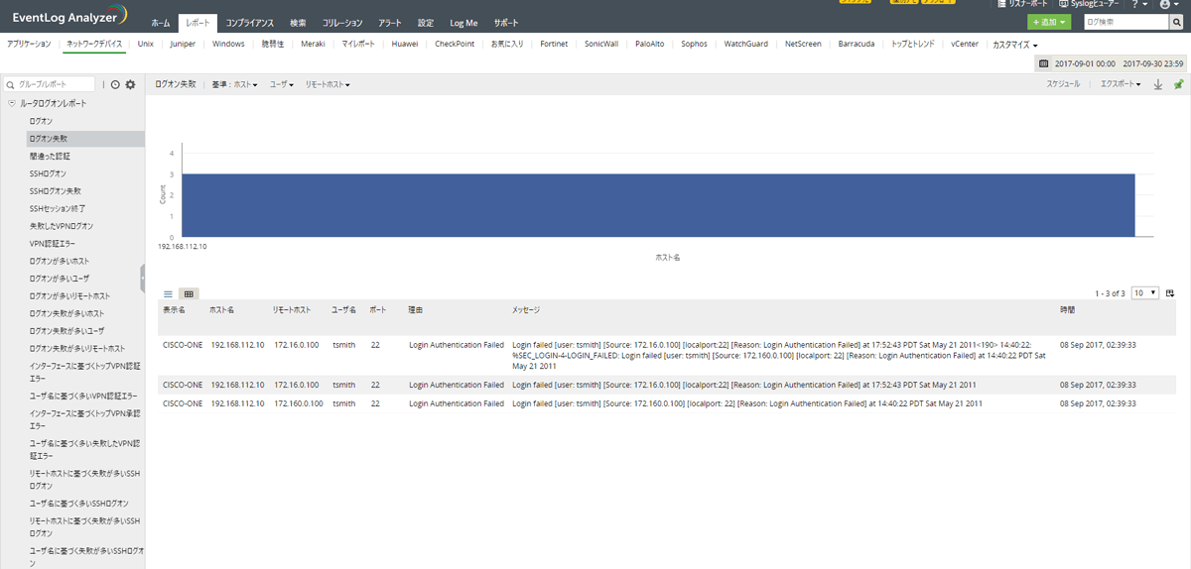Click the blue bar for 192.168.112.10

click(658, 205)
